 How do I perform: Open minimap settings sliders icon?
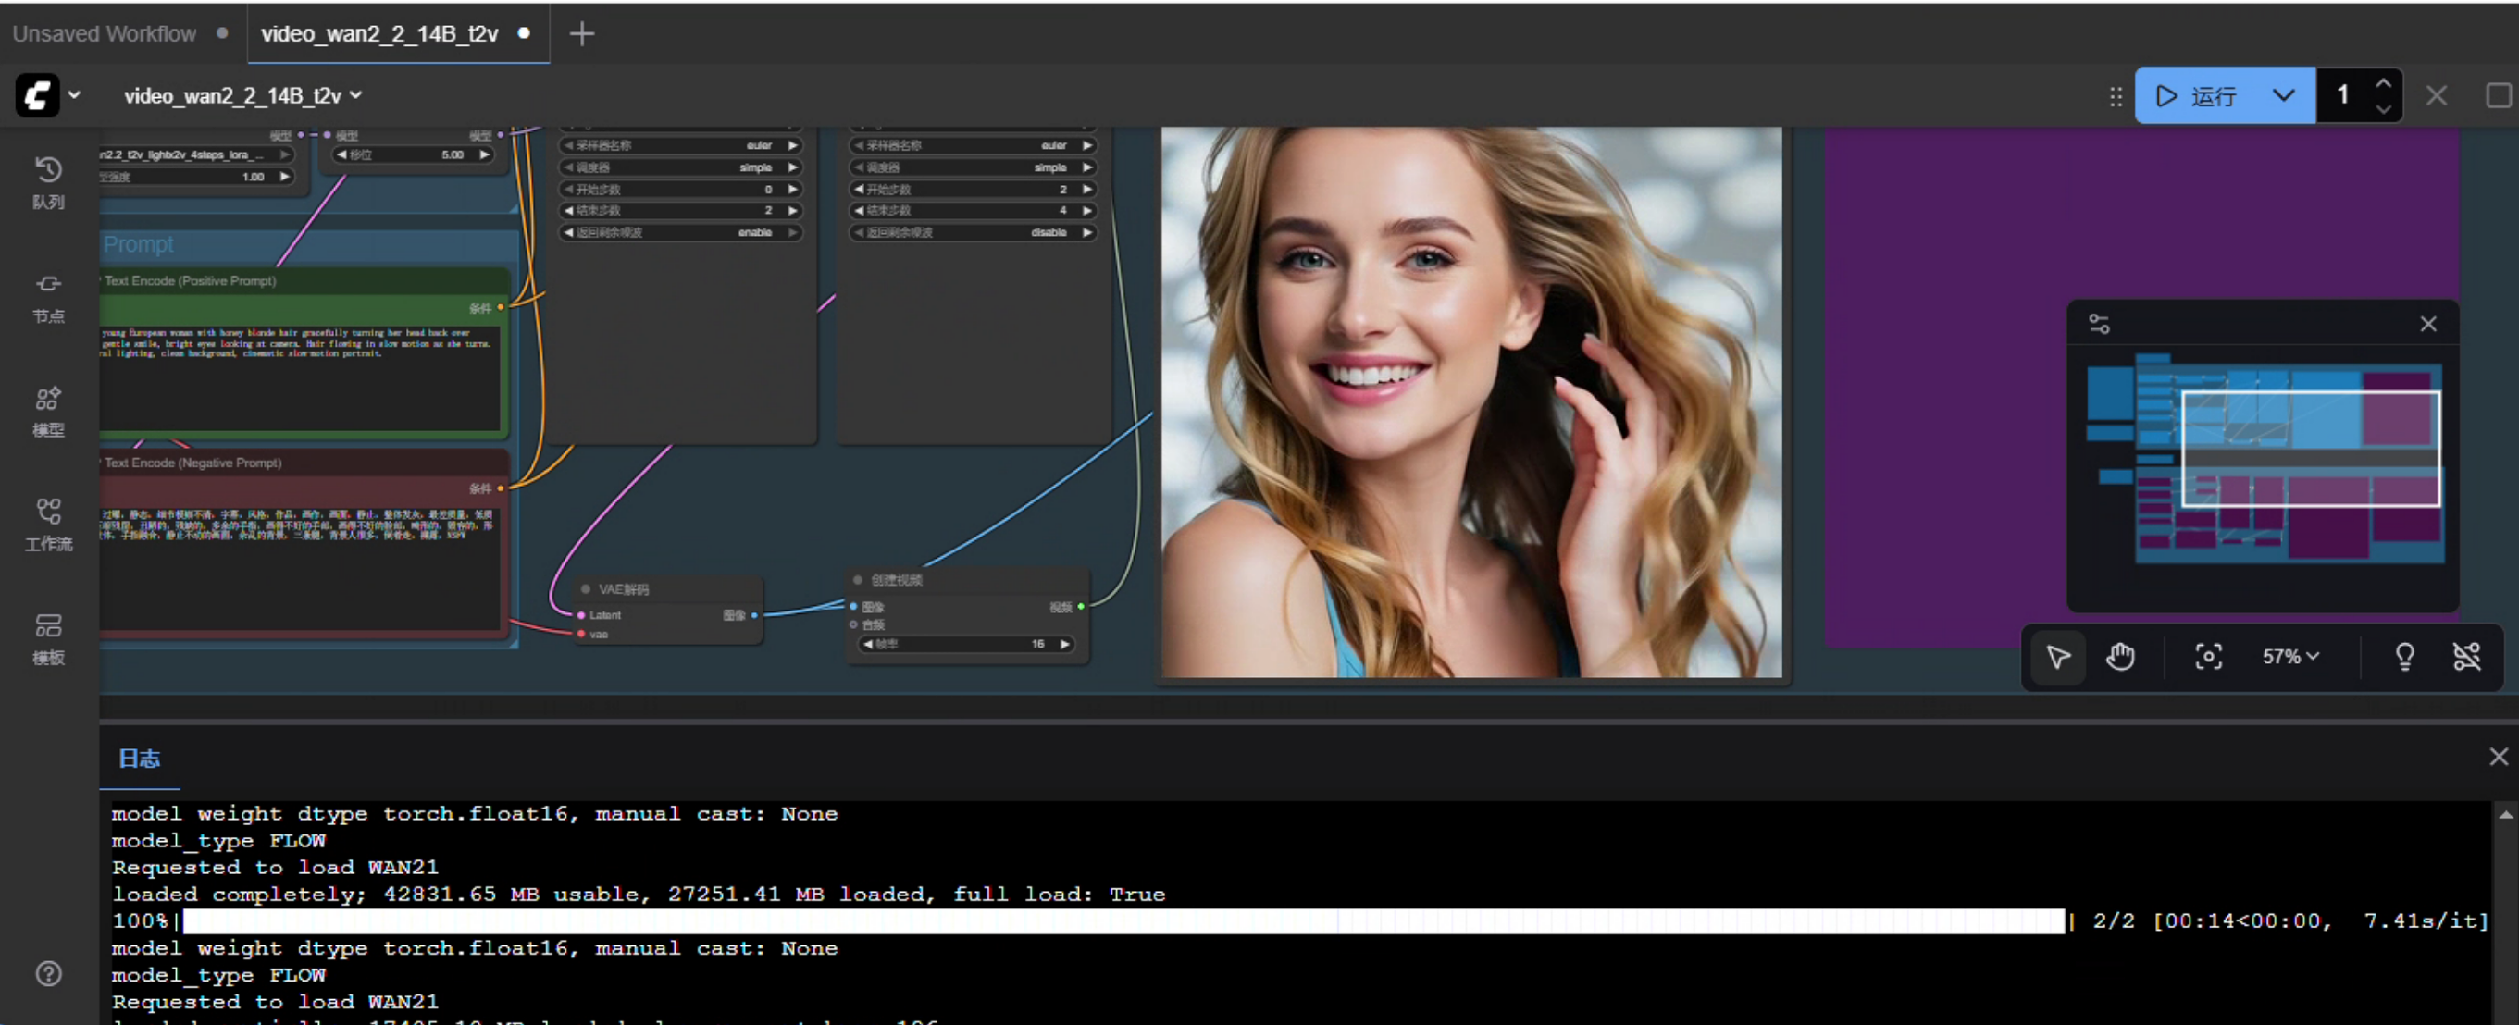[x=2099, y=325]
